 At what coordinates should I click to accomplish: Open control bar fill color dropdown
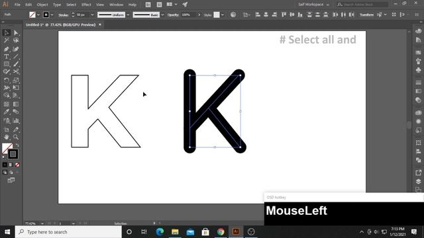coord(38,15)
